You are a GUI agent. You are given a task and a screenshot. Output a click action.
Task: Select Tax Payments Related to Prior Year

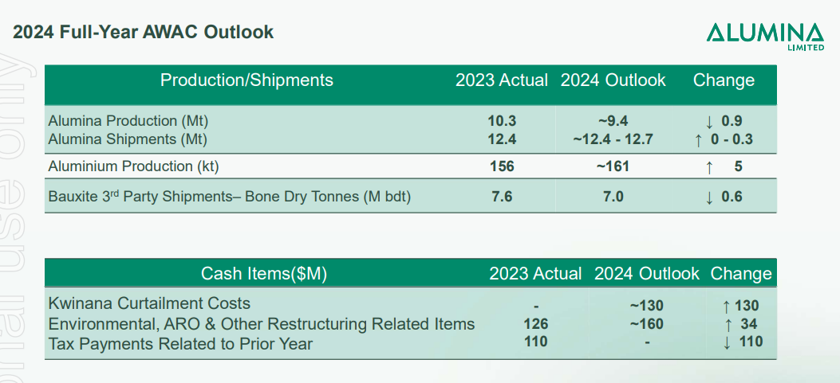point(180,344)
